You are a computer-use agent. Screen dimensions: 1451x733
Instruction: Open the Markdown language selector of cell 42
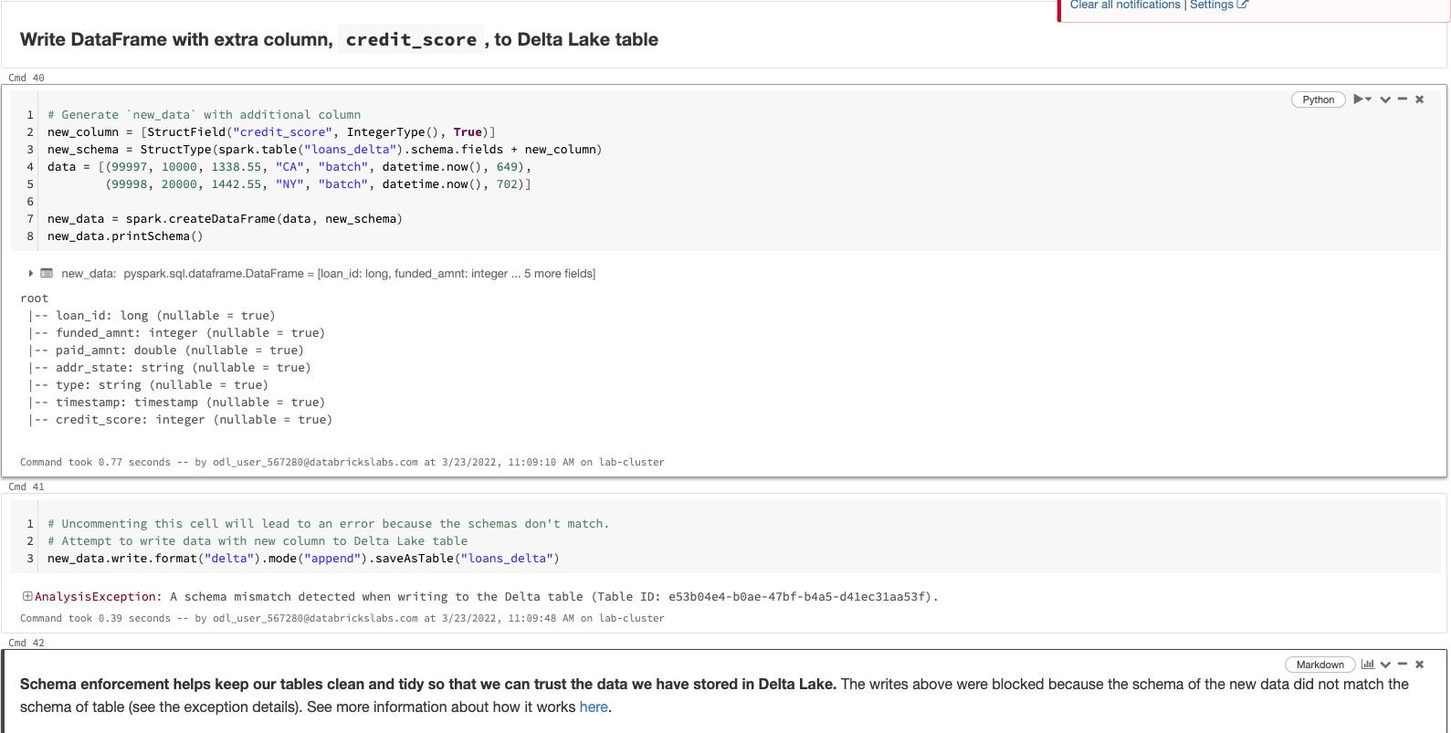1320,665
